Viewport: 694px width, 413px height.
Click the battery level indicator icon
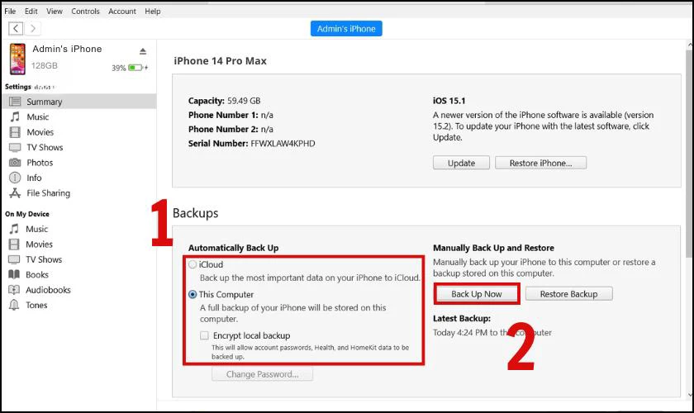coord(135,68)
